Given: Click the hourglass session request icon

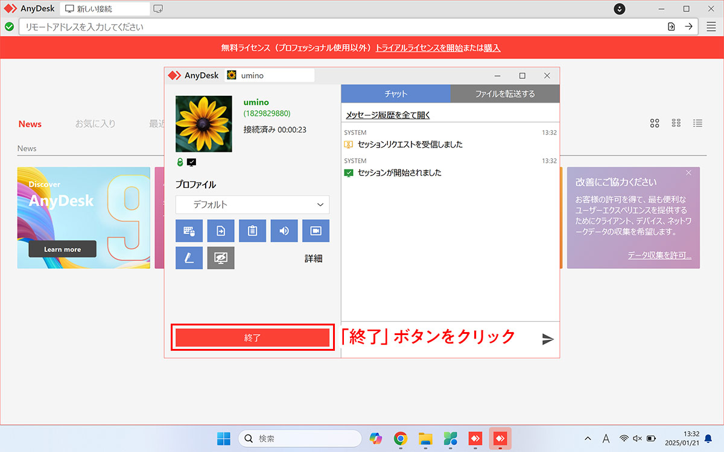Looking at the screenshot, I should [x=348, y=145].
